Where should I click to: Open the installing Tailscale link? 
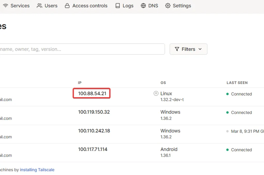click(37, 170)
